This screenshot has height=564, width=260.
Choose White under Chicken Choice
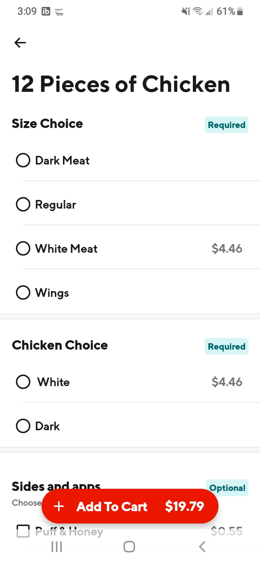tap(23, 382)
